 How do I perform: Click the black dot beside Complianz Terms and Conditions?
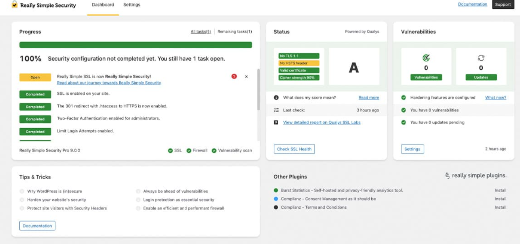(276, 207)
